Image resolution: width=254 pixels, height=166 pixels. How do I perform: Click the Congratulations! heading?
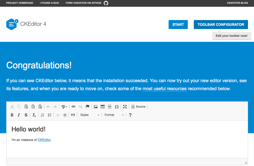(39, 65)
